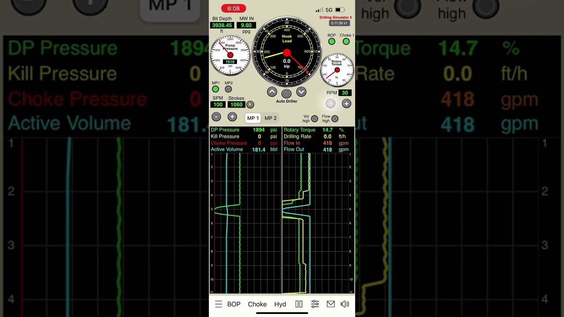Screen dimensions: 564x317
Task: Lower the block with the down chevron
Action: tap(301, 92)
